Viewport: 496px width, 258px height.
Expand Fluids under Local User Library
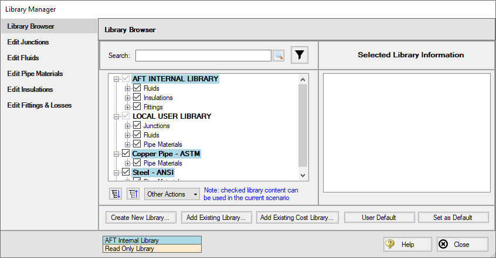point(127,136)
